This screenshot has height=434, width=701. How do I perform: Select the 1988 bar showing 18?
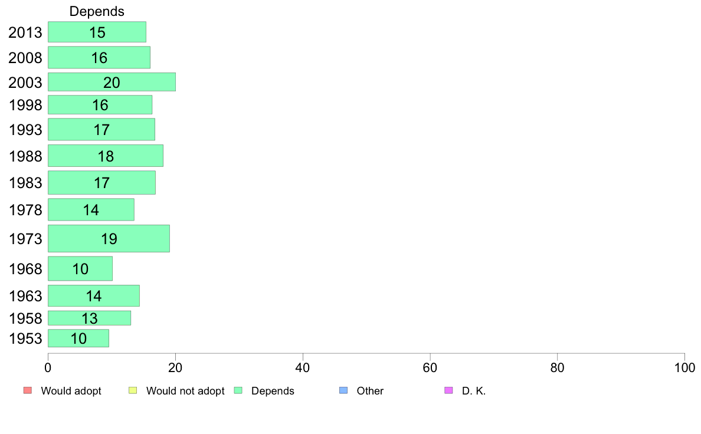[x=106, y=156]
